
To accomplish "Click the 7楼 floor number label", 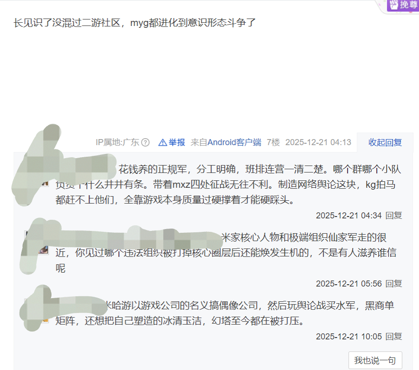I will pos(273,142).
